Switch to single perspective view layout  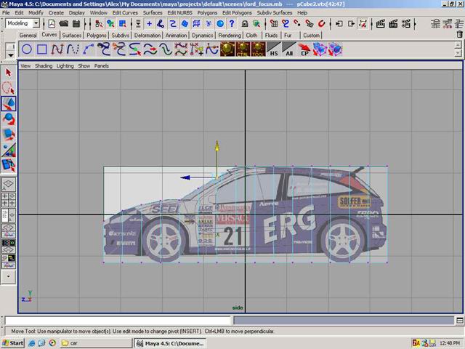coord(9,185)
